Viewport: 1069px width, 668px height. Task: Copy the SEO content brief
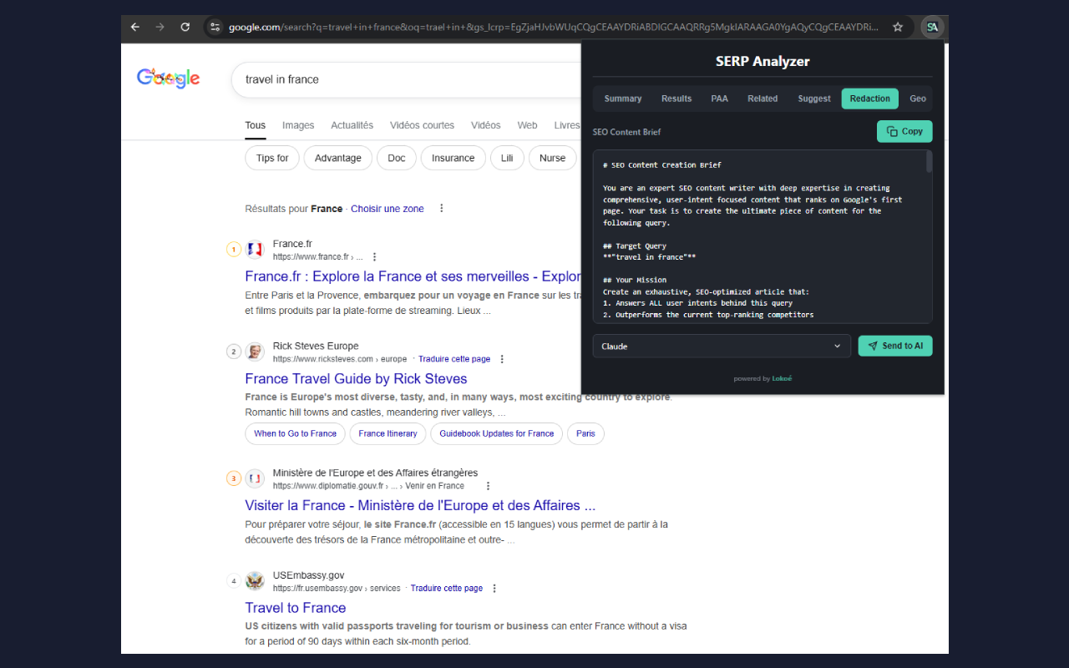pos(904,131)
